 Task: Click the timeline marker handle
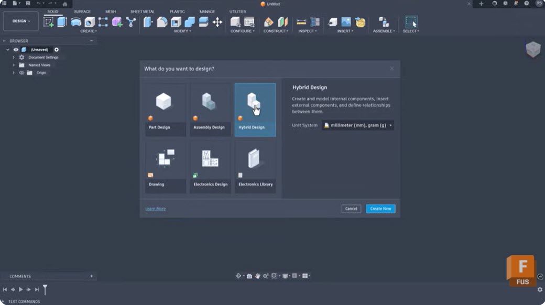[45, 289]
